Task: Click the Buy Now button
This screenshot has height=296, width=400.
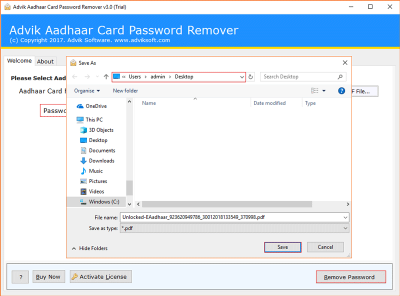Action: (48, 276)
